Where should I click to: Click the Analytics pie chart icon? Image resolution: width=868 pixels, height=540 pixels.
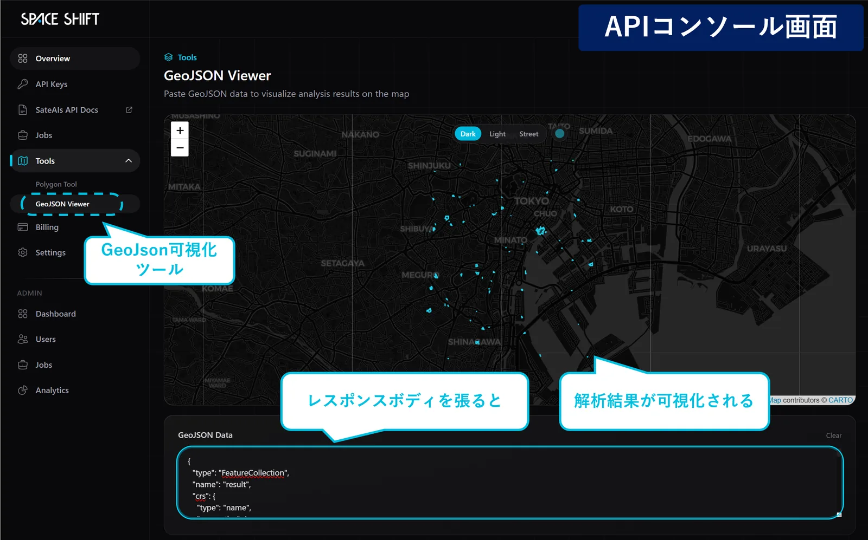[x=23, y=390]
